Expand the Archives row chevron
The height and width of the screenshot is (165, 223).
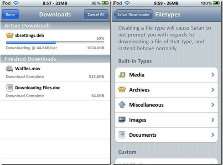click(x=213, y=90)
